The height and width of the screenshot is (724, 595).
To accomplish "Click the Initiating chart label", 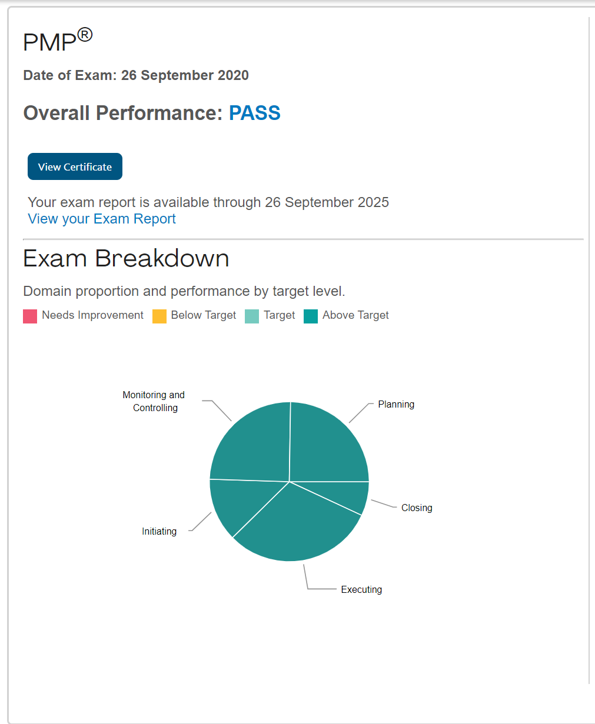I will click(159, 531).
